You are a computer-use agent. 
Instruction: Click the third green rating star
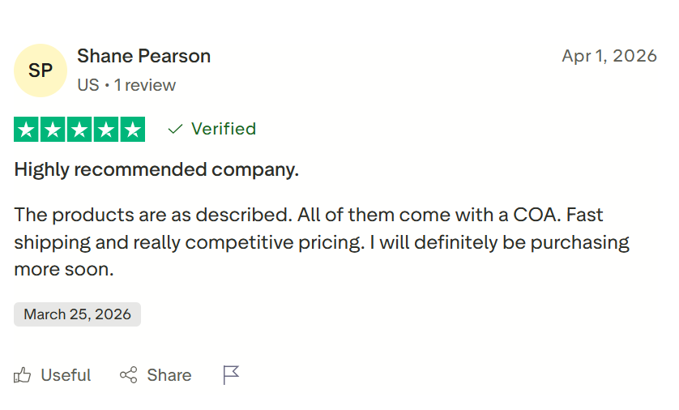79,130
